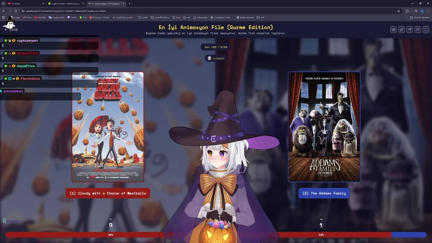The image size is (432, 243).
Task: Expand the Tüm Yer İşaretleri folder
Action: (420, 17)
